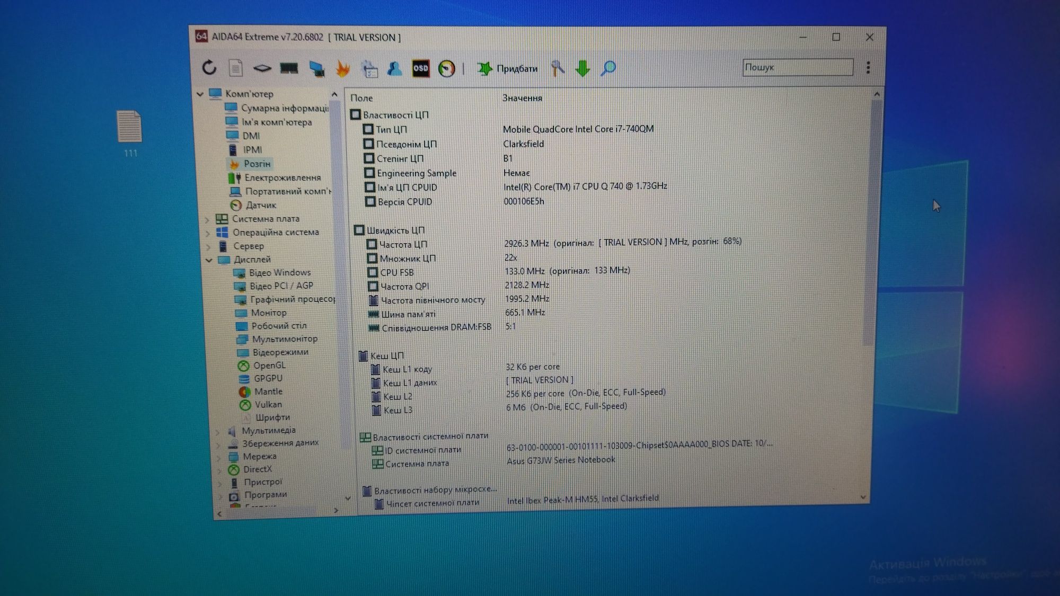This screenshot has width=1060, height=596.
Task: Select the Clock/Timer icon in toolbar
Action: (x=446, y=67)
